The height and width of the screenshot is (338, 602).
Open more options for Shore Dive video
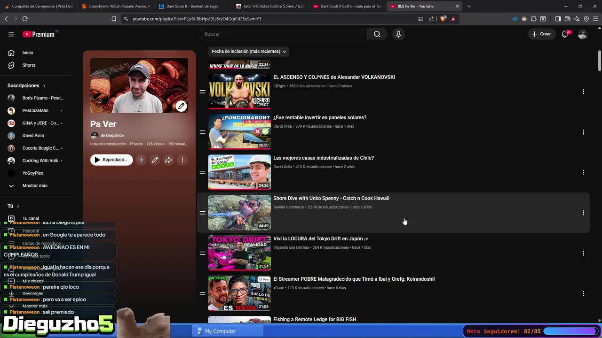tap(583, 213)
